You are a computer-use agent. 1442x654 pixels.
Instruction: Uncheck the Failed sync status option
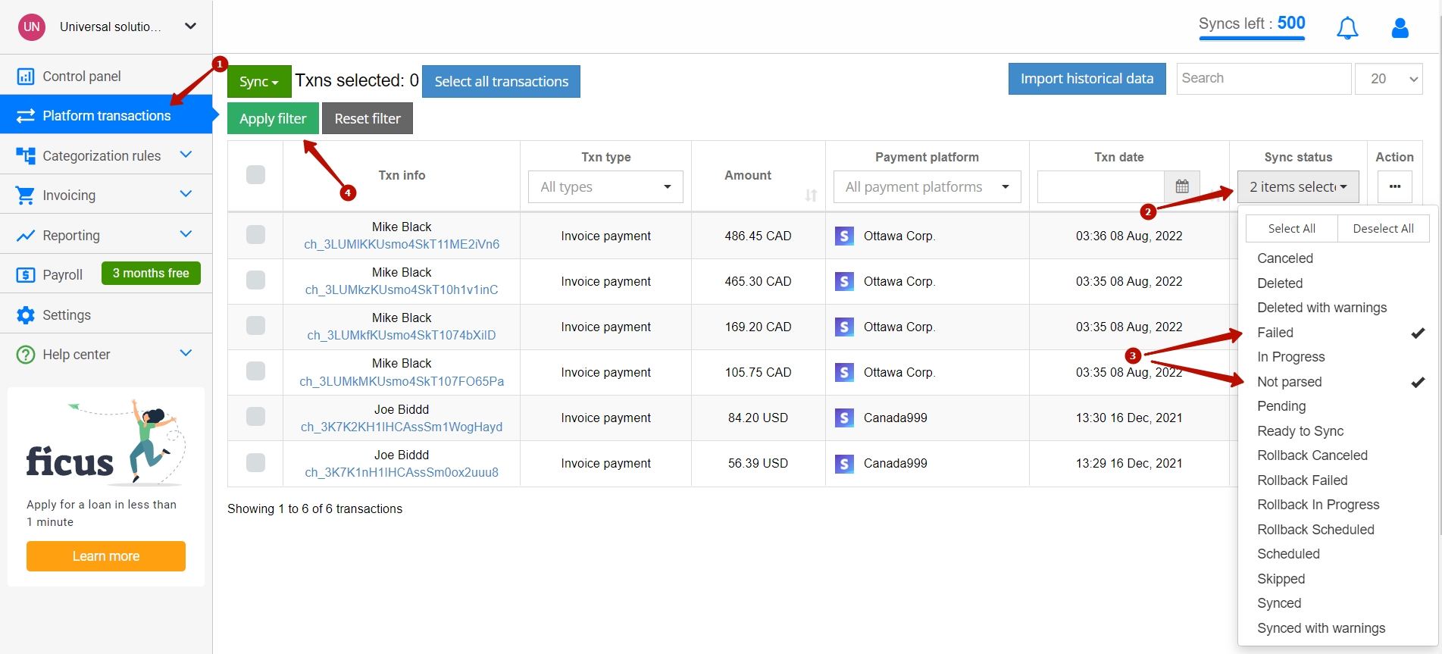(1337, 333)
